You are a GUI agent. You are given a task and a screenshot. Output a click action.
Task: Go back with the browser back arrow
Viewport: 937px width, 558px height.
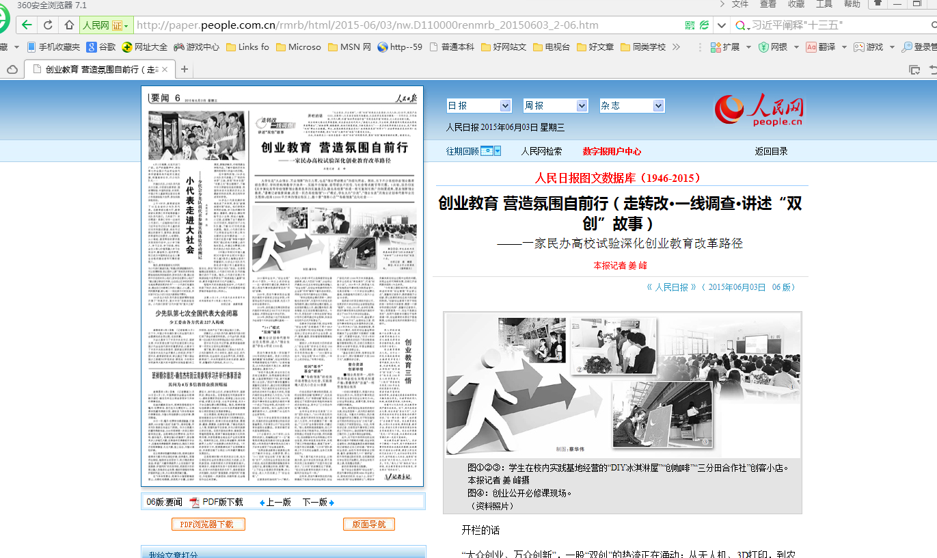[x=27, y=25]
